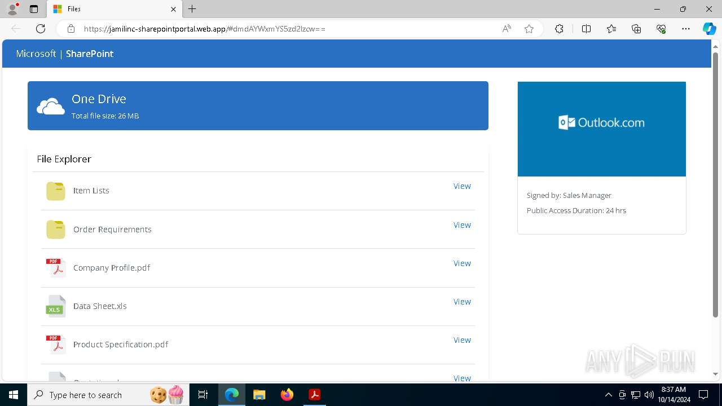Click the address bar URL
Screen dimensions: 722x406
(205, 29)
